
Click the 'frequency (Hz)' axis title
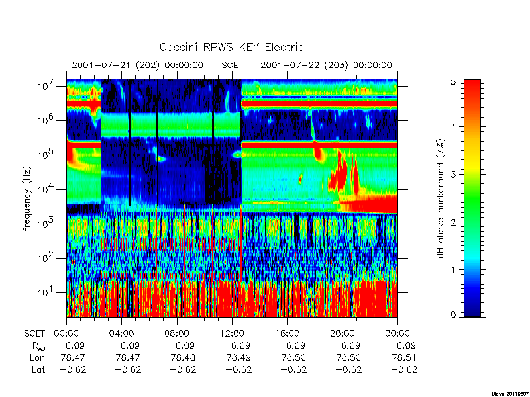[x=27, y=198]
